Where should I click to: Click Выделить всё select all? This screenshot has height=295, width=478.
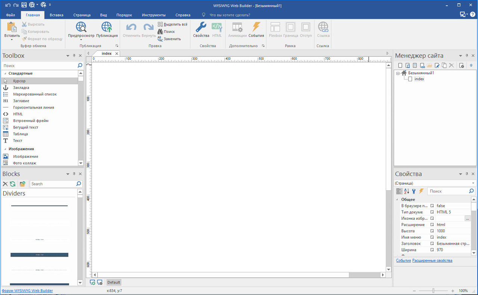coord(173,24)
